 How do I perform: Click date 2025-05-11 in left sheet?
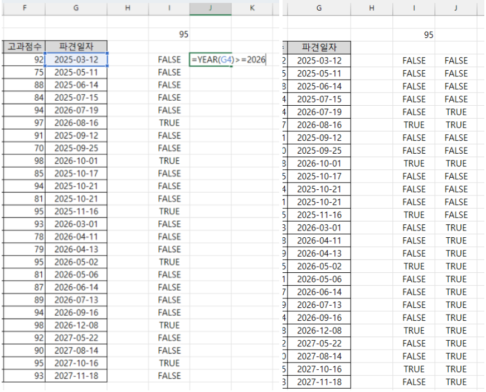pos(76,72)
